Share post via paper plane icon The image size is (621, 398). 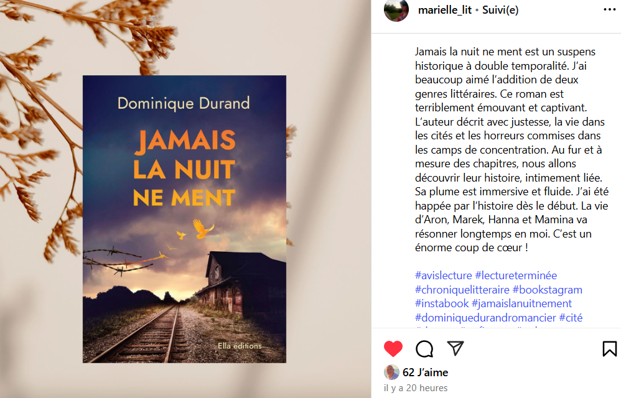[x=455, y=348]
